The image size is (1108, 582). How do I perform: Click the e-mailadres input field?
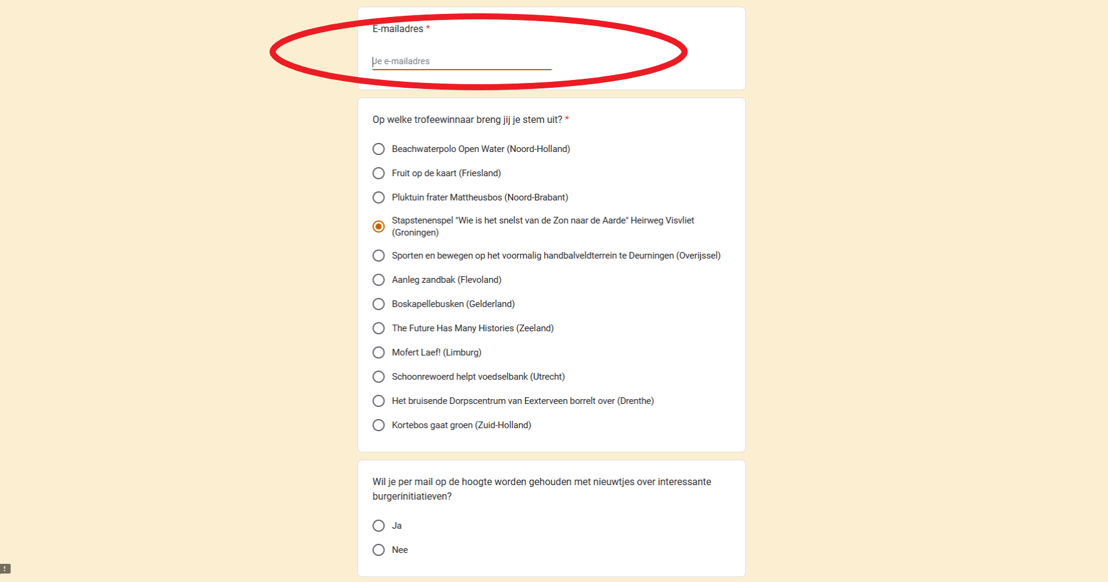461,61
